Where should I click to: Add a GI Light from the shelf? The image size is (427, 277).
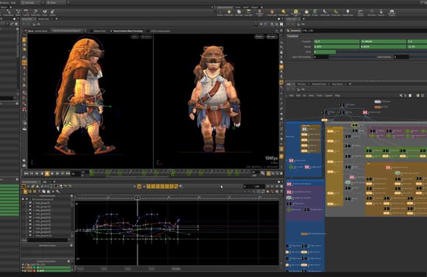(x=315, y=12)
